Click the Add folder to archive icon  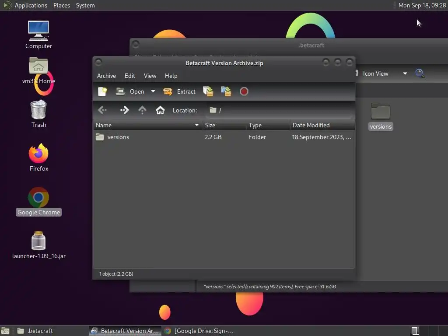(226, 91)
